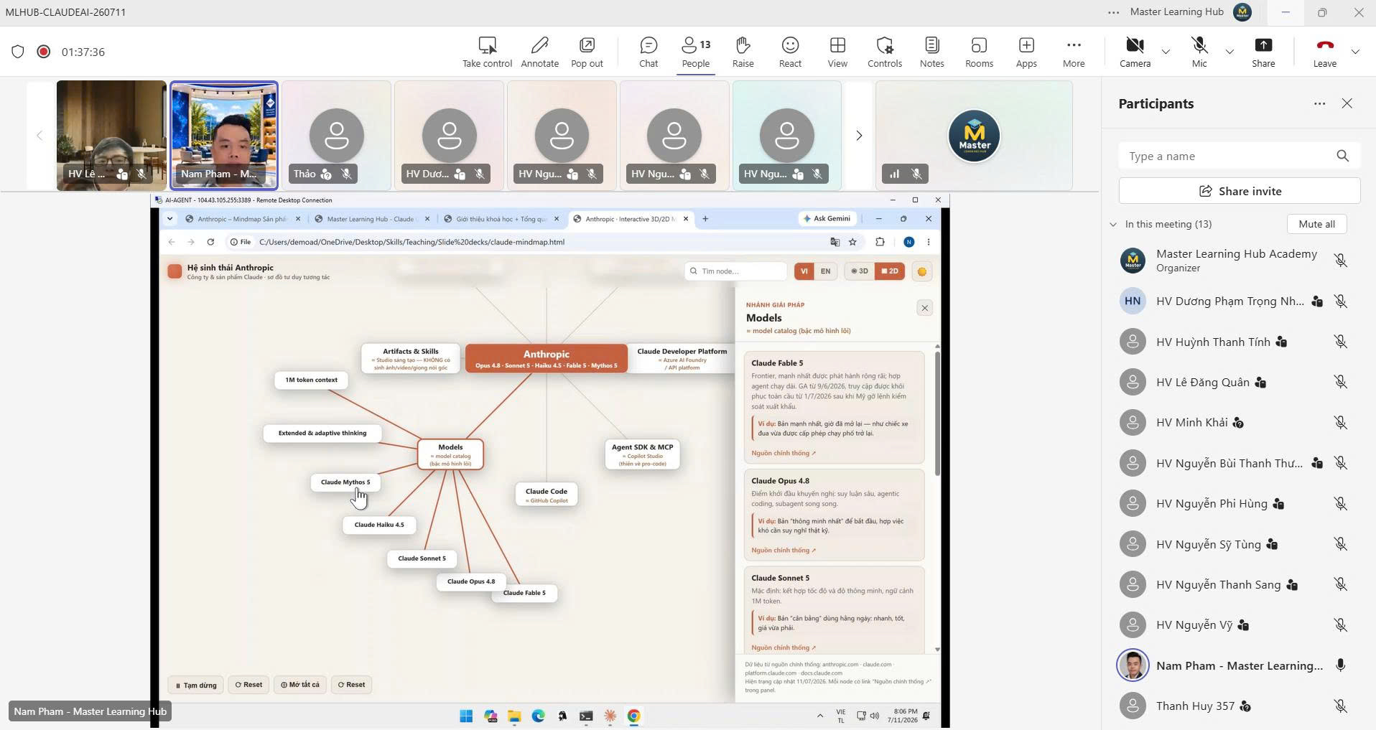Open the meeting Chat
This screenshot has height=730, width=1376.
649,52
